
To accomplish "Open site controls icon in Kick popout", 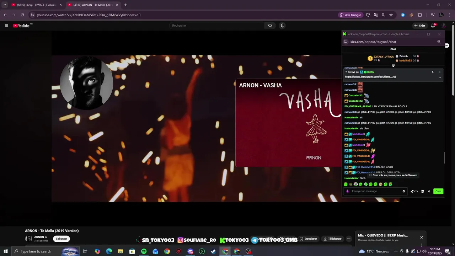I will (346, 42).
